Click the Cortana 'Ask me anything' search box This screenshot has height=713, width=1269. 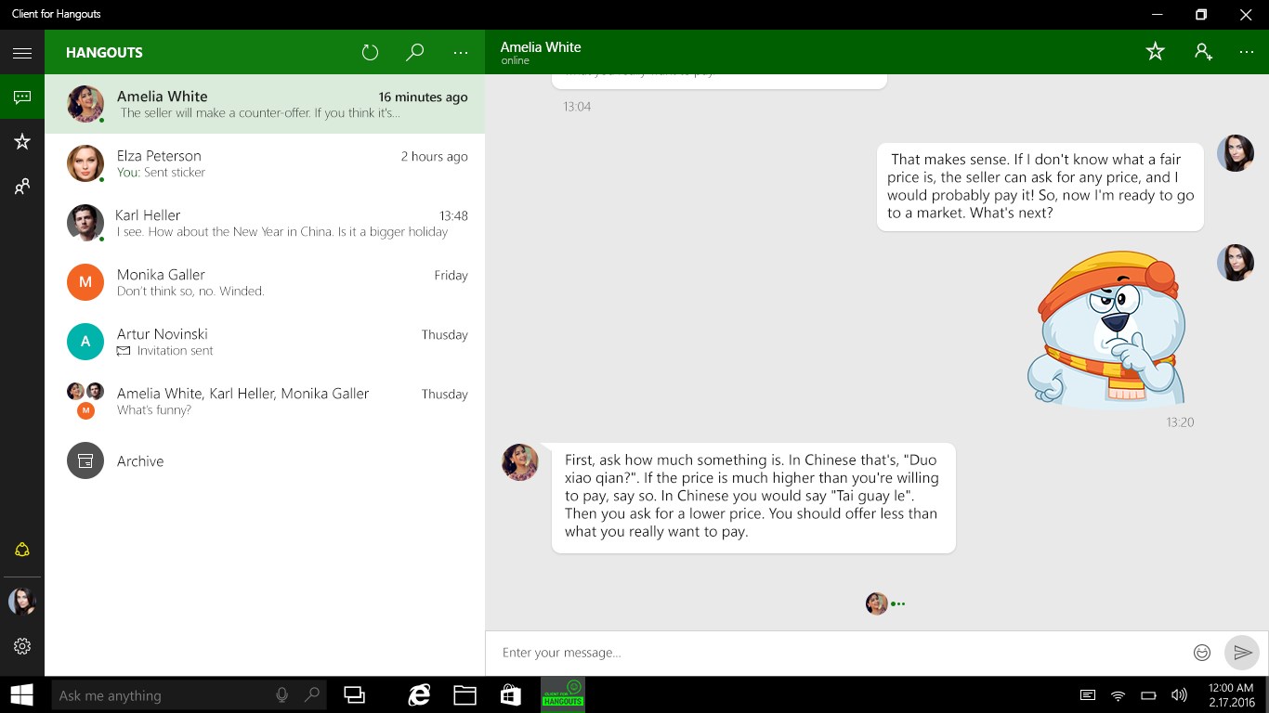pos(190,695)
